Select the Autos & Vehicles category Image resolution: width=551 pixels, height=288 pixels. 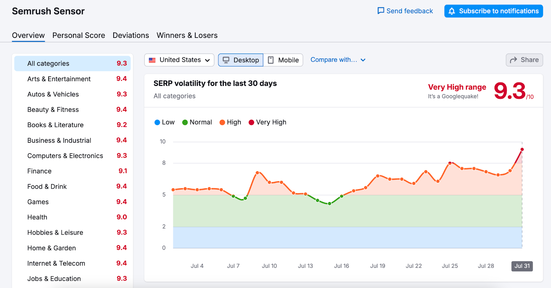pyautogui.click(x=72, y=94)
